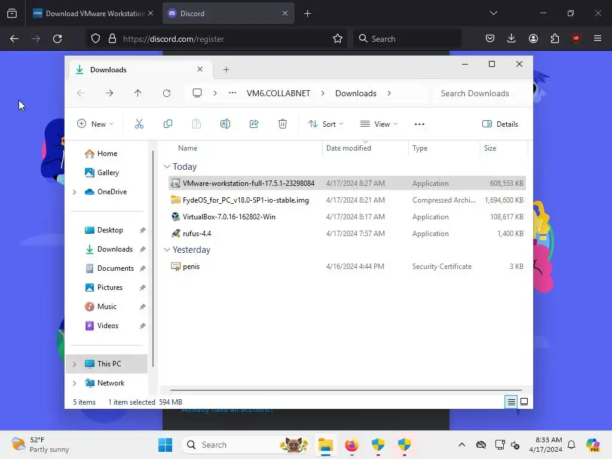The height and width of the screenshot is (459, 612).
Task: Bookmark this page with the star icon
Action: click(338, 38)
